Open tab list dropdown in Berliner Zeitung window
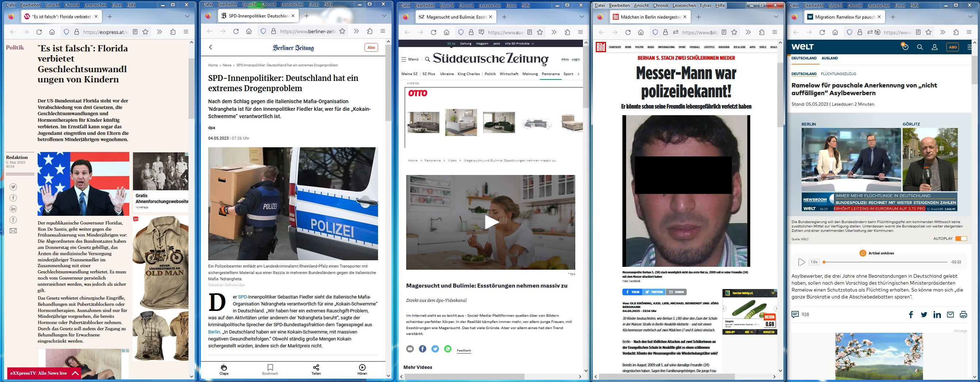 coord(384,16)
